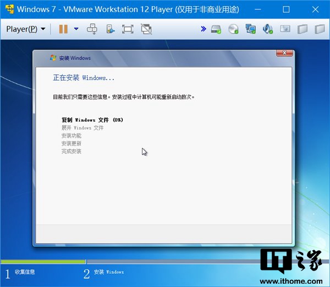
Task: Toggle Unity mode icon
Action: click(146, 29)
